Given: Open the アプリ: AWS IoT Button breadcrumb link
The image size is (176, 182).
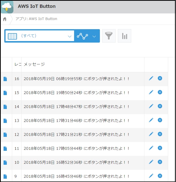Looking at the screenshot, I should coord(36,19).
